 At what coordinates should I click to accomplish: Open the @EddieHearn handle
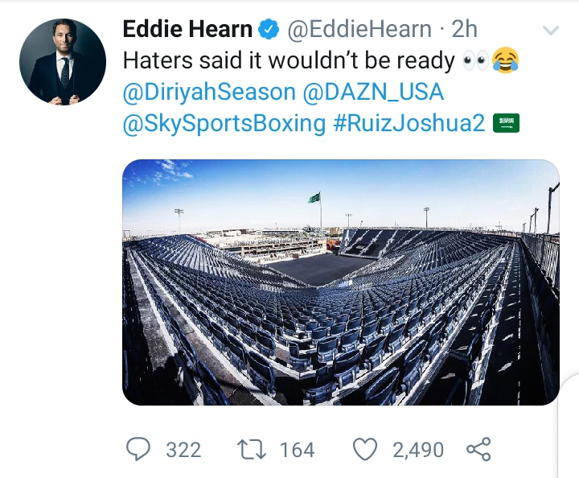pos(359,29)
